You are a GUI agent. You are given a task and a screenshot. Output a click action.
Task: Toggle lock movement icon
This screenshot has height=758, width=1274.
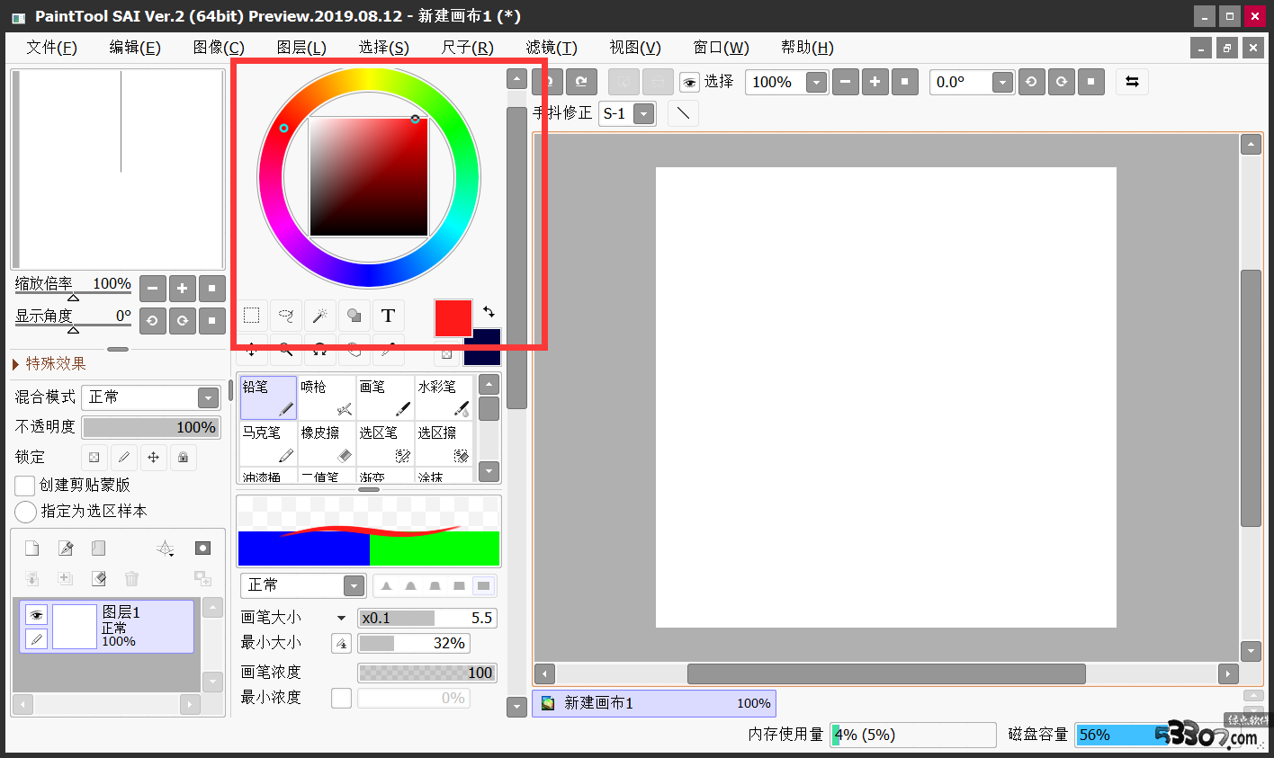pyautogui.click(x=153, y=457)
